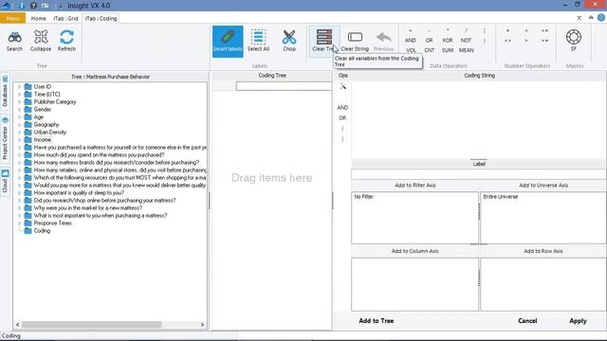Image resolution: width=607 pixels, height=341 pixels.
Task: Click the blue back icon in title bar
Action: (x=7, y=6)
